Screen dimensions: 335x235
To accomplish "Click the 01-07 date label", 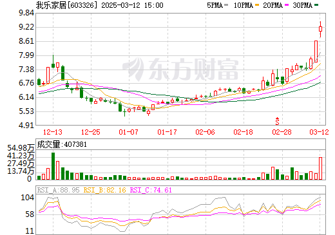I will point(129,132).
